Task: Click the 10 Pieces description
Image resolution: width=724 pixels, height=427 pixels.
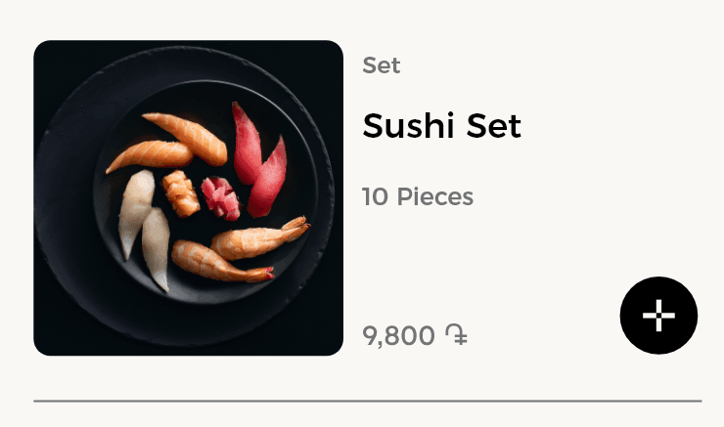Action: (x=417, y=197)
